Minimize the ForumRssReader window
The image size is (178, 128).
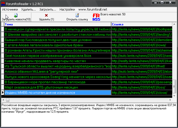click(x=156, y=3)
